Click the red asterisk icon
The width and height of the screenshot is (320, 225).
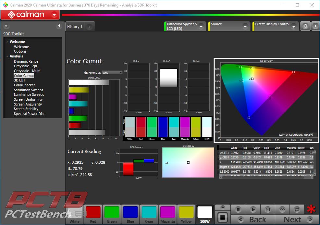pos(311,209)
